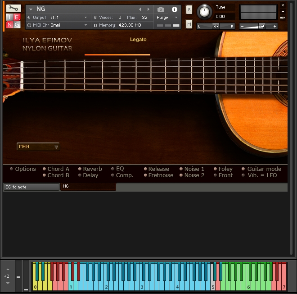
Task: Go to next instrument with right arrow
Action: tap(148, 9)
